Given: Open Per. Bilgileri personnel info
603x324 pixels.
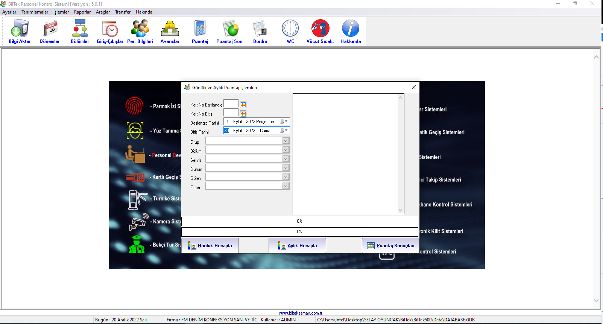Looking at the screenshot, I should tap(140, 32).
